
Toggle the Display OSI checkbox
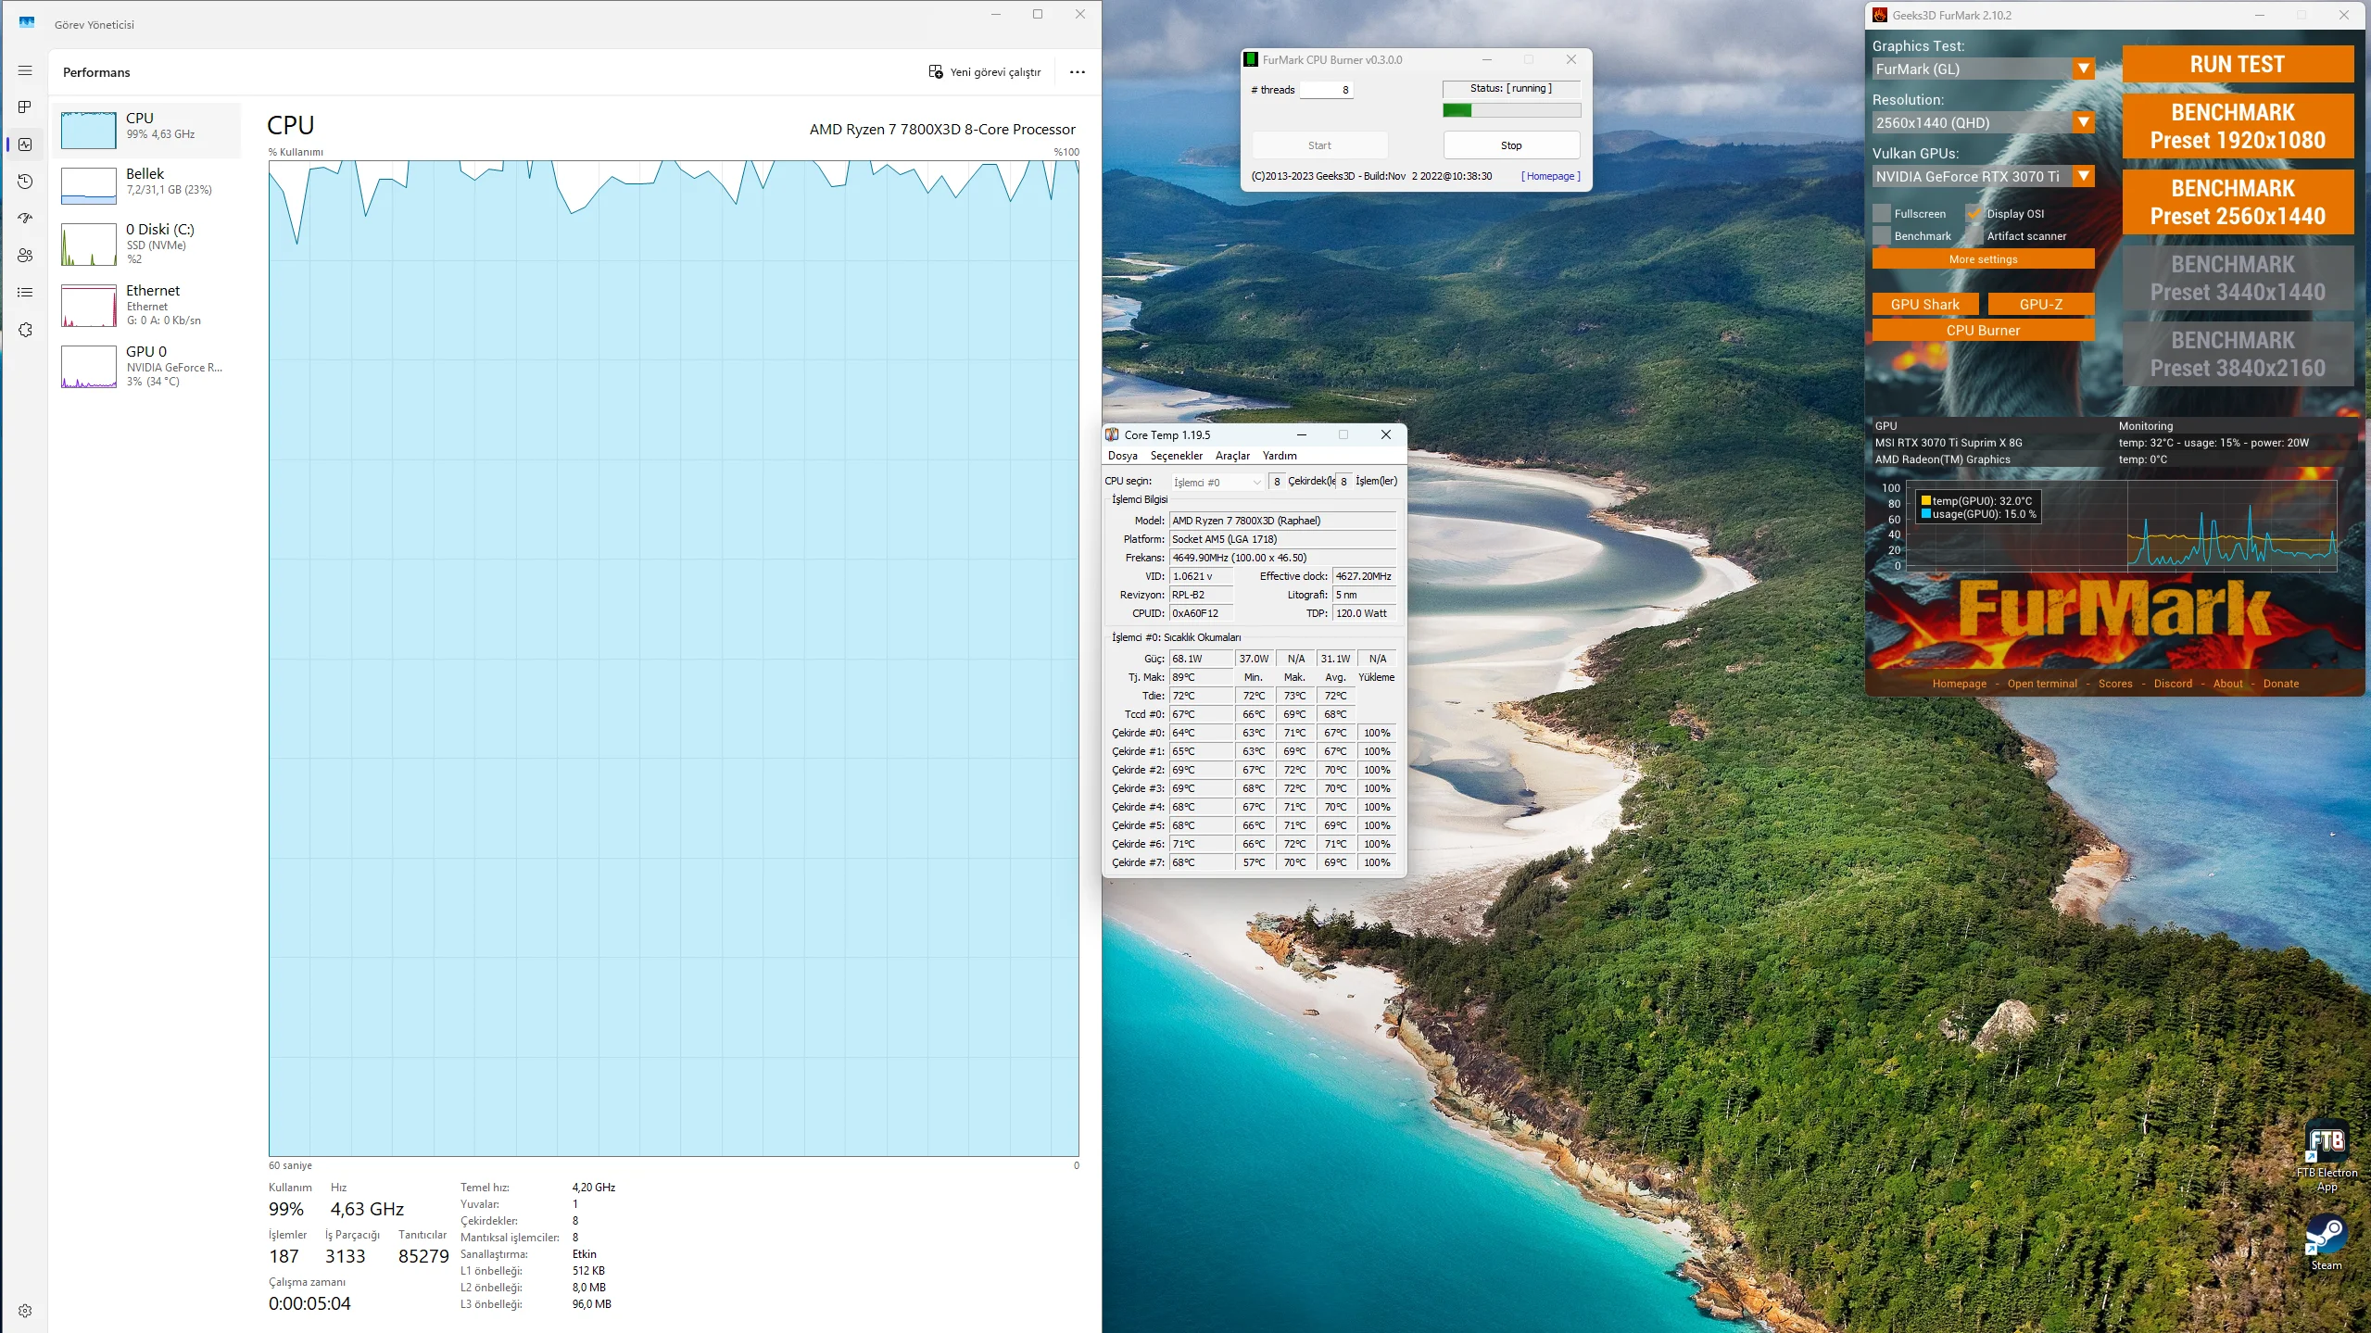click(1974, 214)
